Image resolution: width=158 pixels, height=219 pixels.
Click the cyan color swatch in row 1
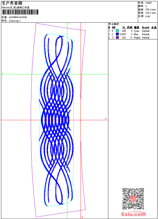point(117,31)
